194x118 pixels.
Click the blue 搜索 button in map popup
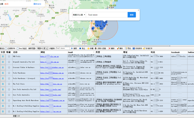(132, 15)
